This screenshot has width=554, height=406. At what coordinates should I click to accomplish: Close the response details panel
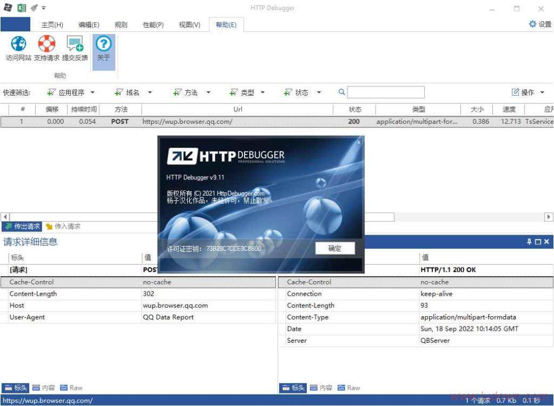click(x=546, y=242)
